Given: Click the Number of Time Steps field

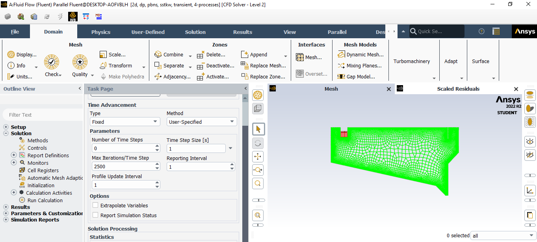Looking at the screenshot, I should point(123,148).
